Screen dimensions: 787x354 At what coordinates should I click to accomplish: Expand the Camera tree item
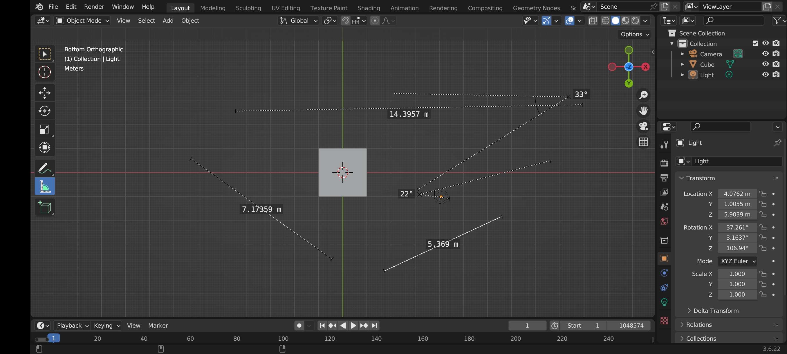point(682,54)
